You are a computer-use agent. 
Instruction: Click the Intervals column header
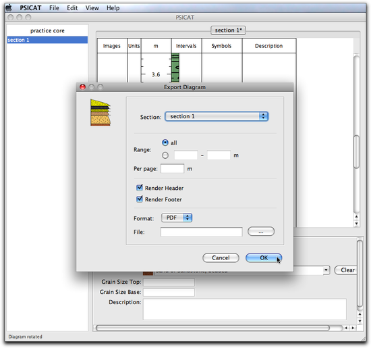tap(186, 46)
